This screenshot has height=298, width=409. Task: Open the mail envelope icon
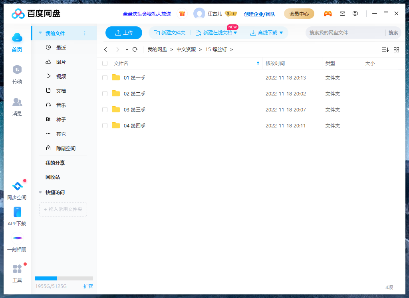tap(342, 14)
